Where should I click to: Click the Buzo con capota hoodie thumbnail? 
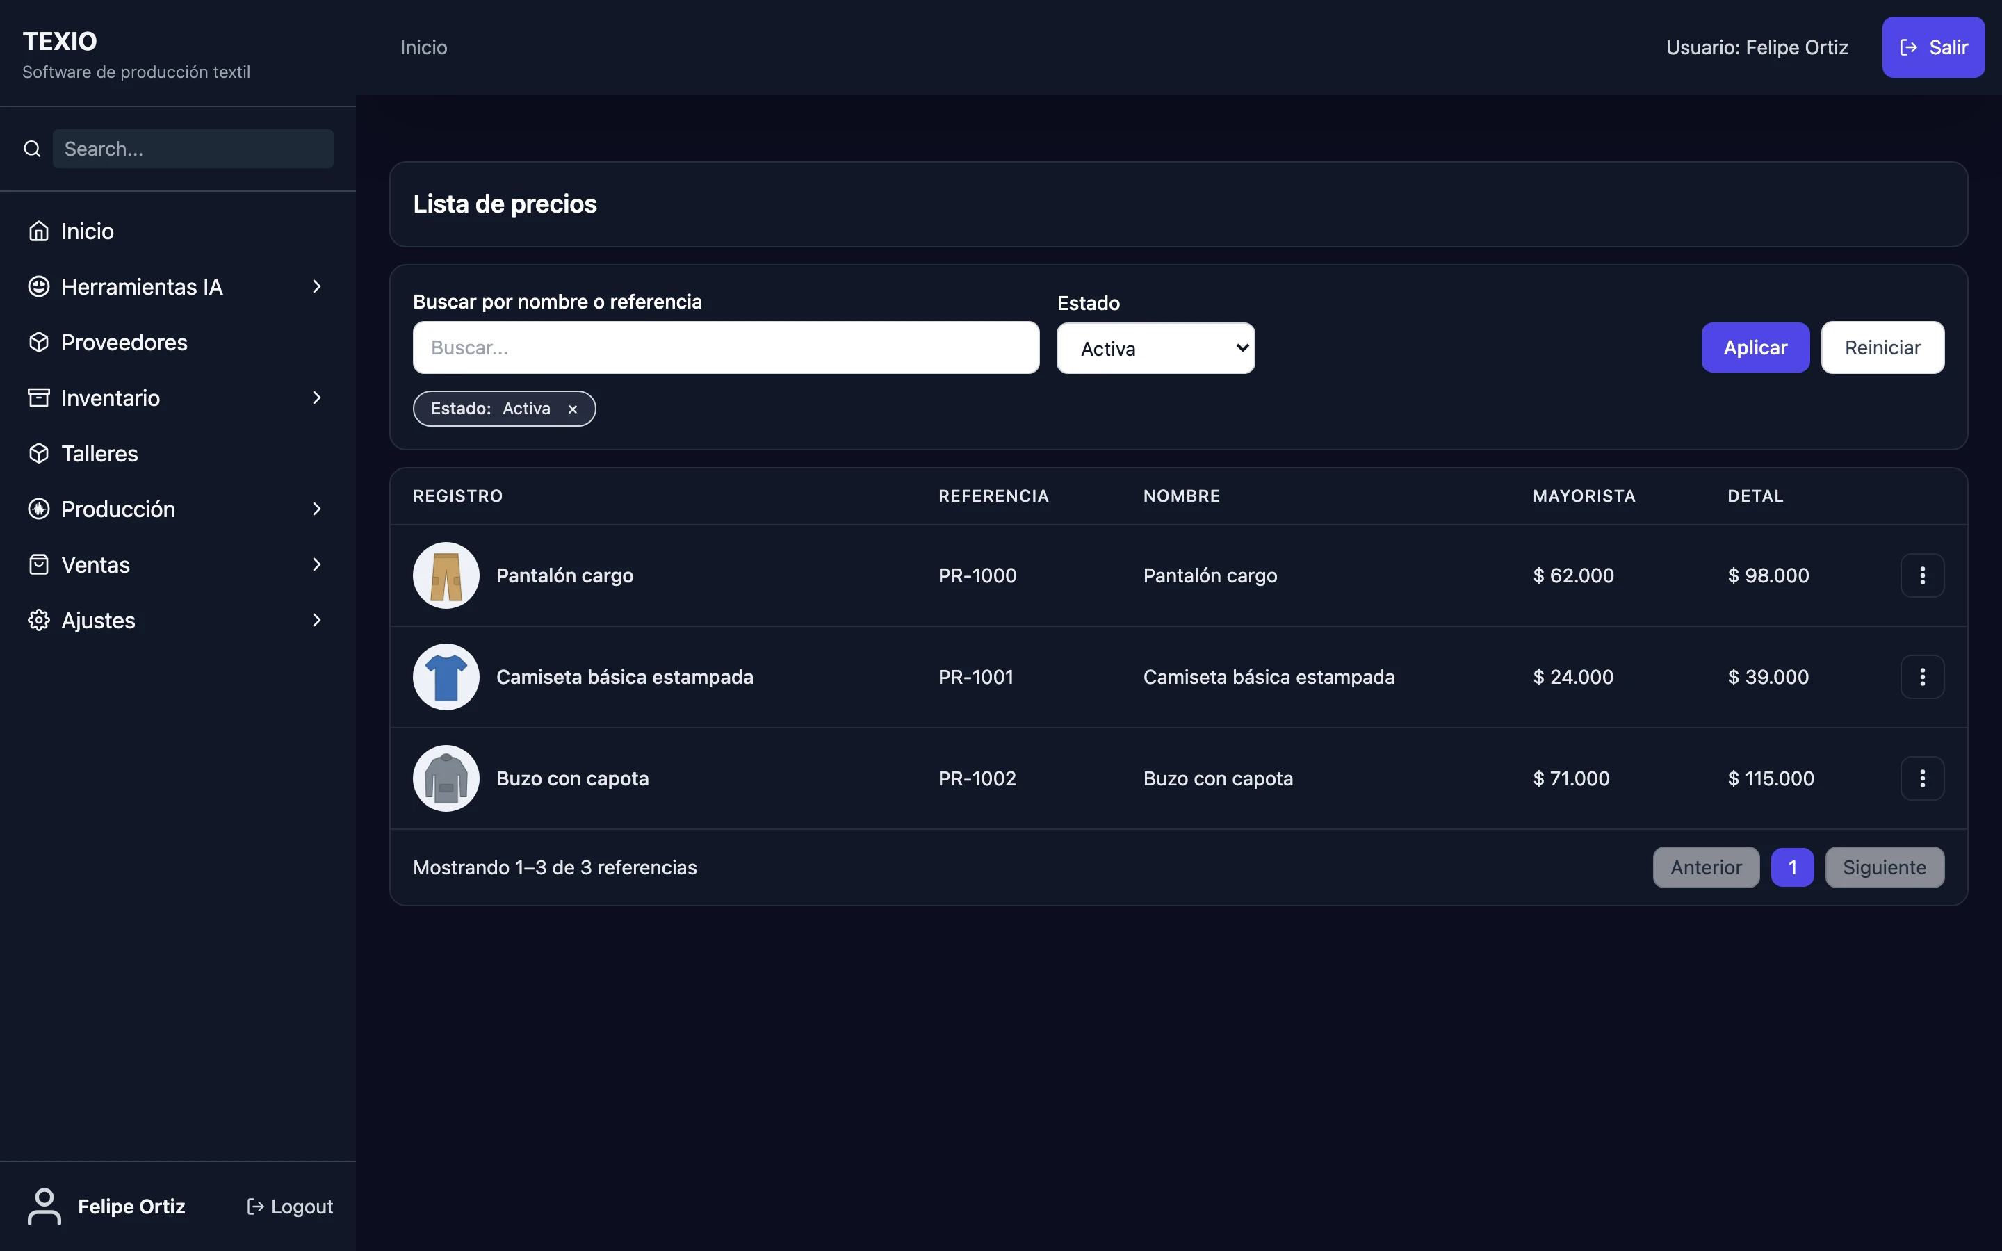tap(446, 778)
